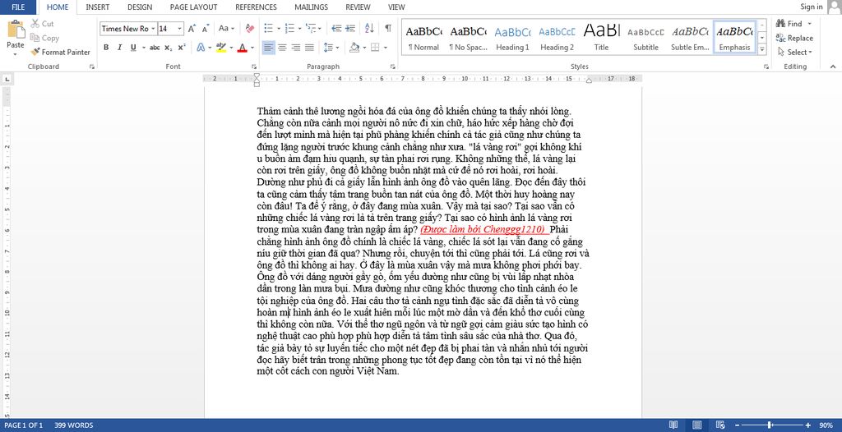Click the Text Effects glowing A
842x432 pixels.
coord(201,48)
